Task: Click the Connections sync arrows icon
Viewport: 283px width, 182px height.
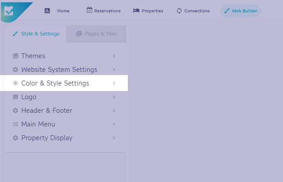Action: [179, 11]
